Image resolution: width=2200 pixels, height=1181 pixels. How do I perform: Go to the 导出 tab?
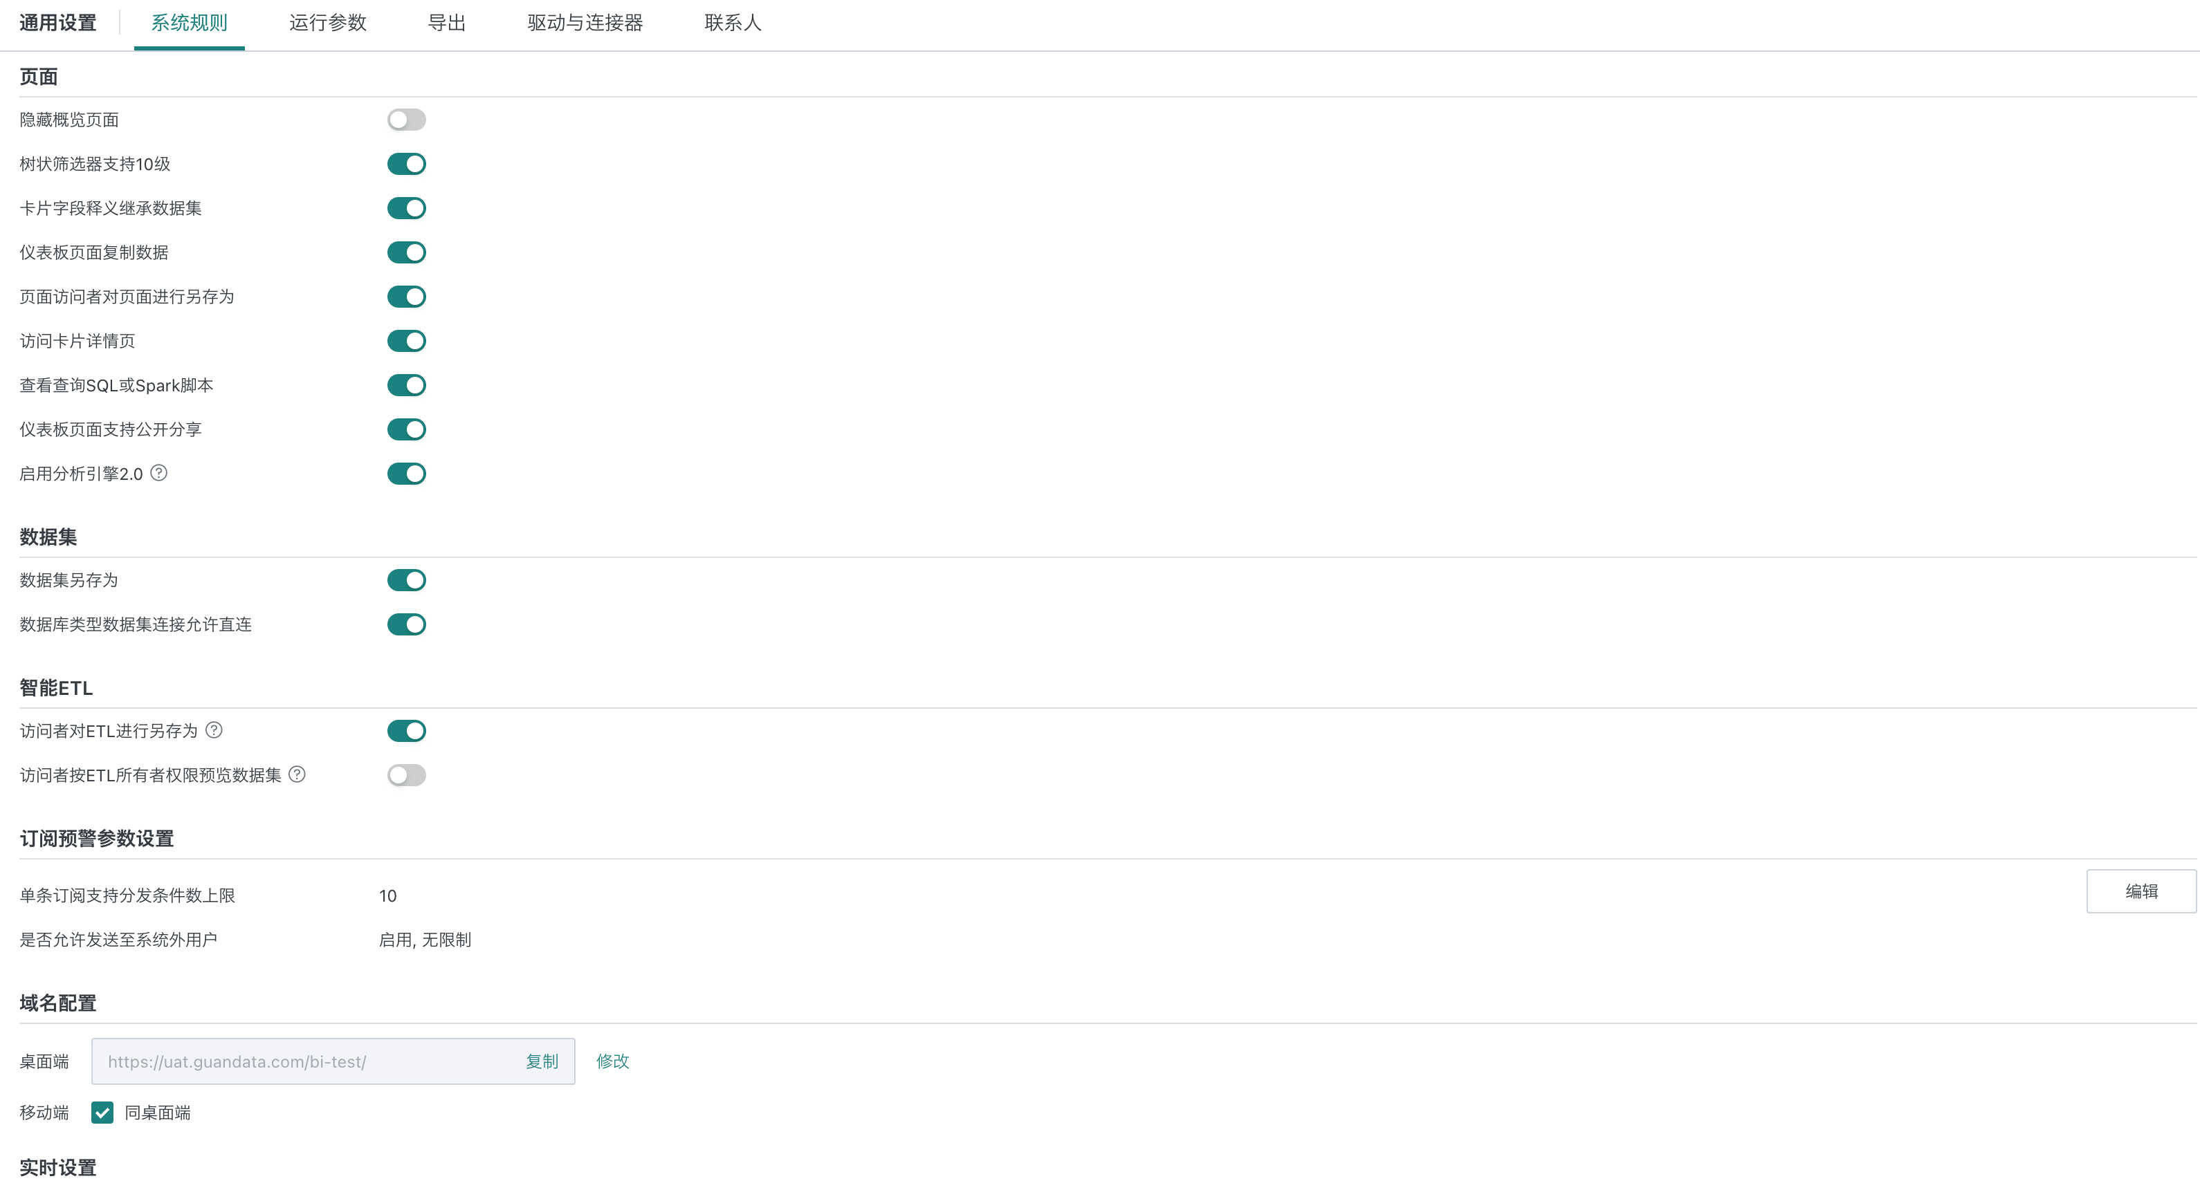(x=447, y=23)
